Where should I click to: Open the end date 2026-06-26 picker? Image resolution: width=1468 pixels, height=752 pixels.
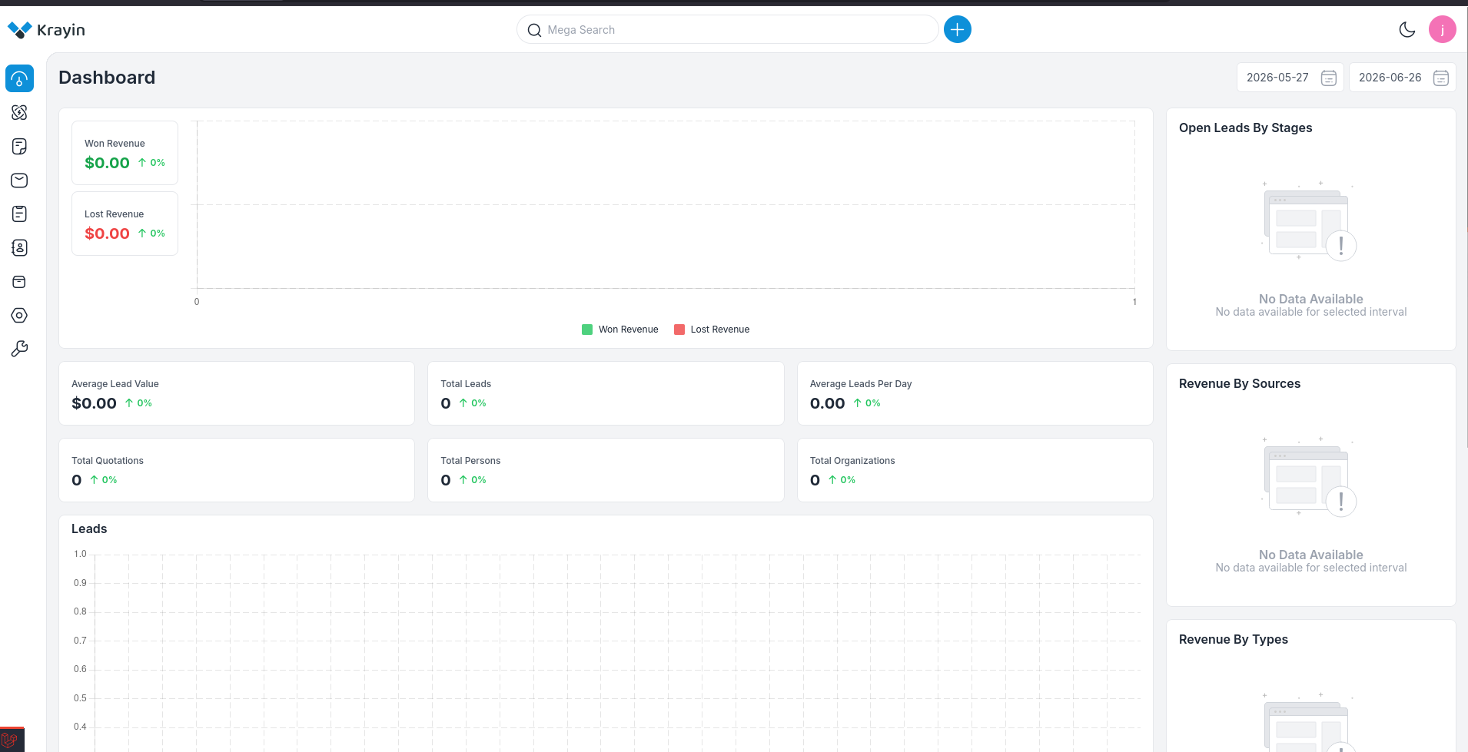(x=1402, y=78)
